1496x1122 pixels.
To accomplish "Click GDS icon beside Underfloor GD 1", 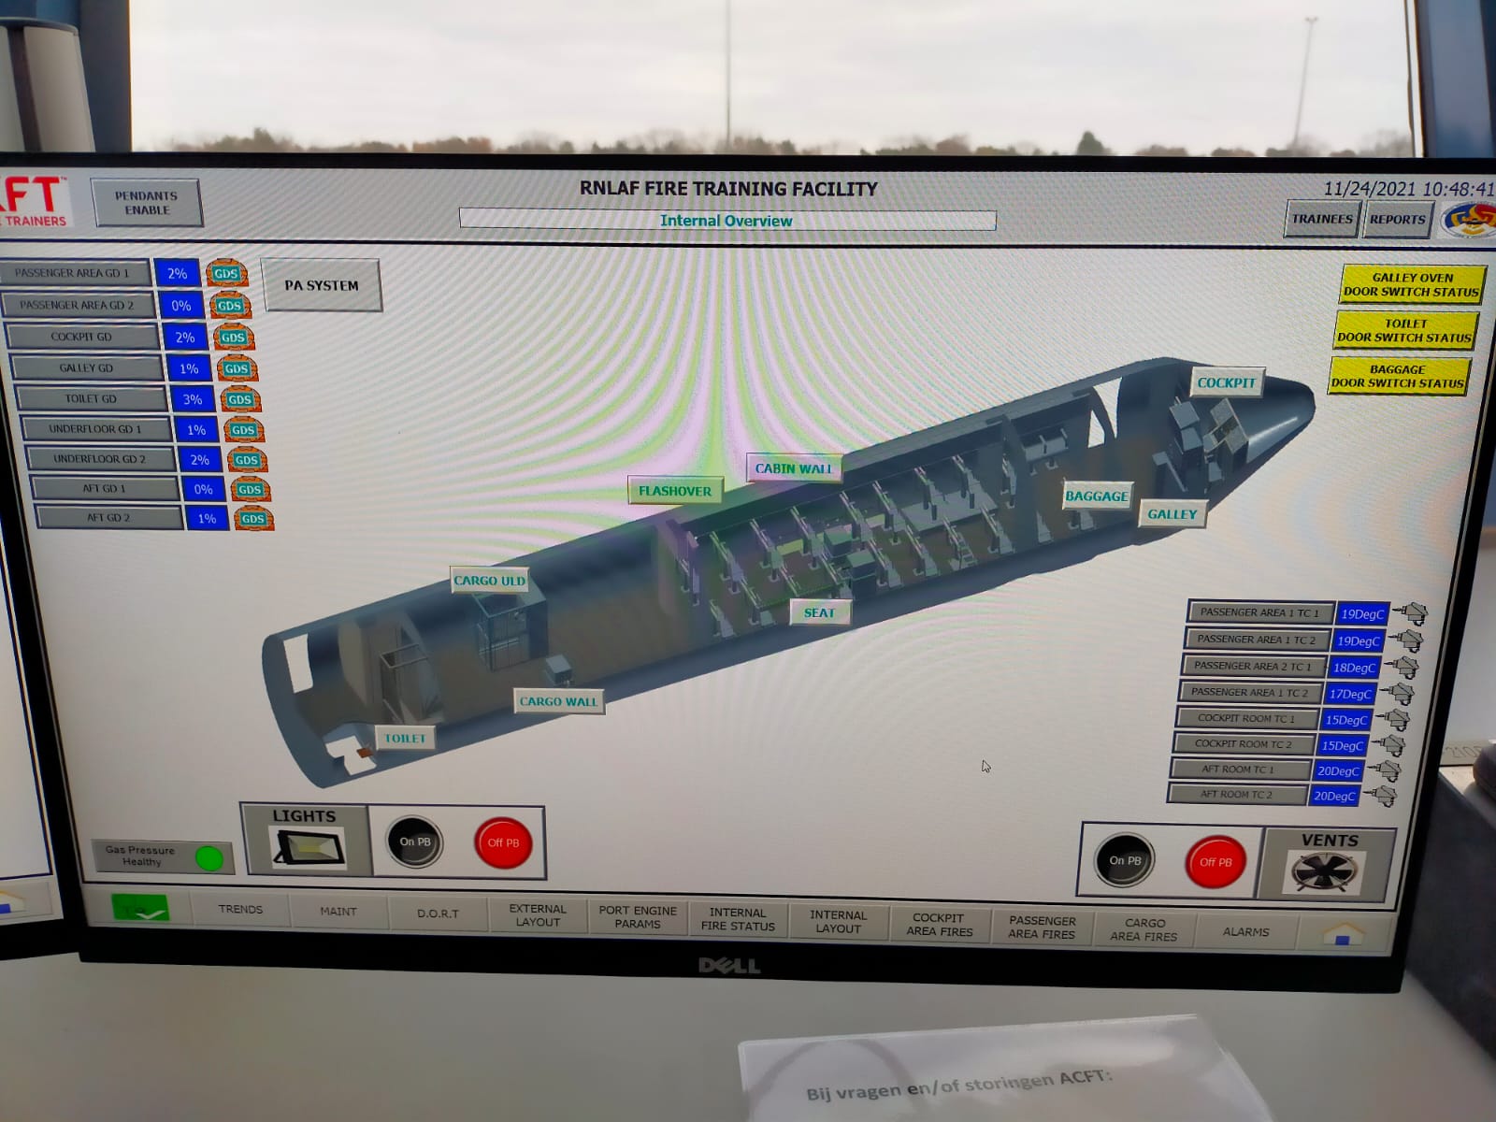I will click(244, 429).
